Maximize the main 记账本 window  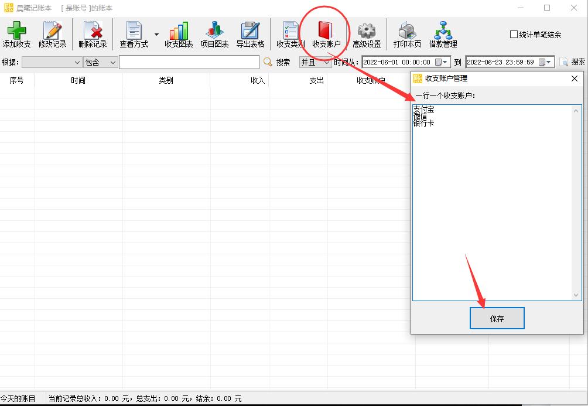[x=547, y=8]
